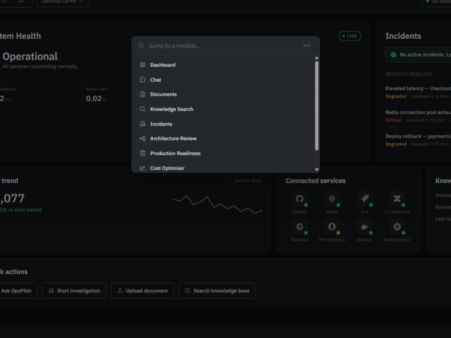The width and height of the screenshot is (451, 338).
Task: Click the LIVE status badge
Action: (x=350, y=36)
